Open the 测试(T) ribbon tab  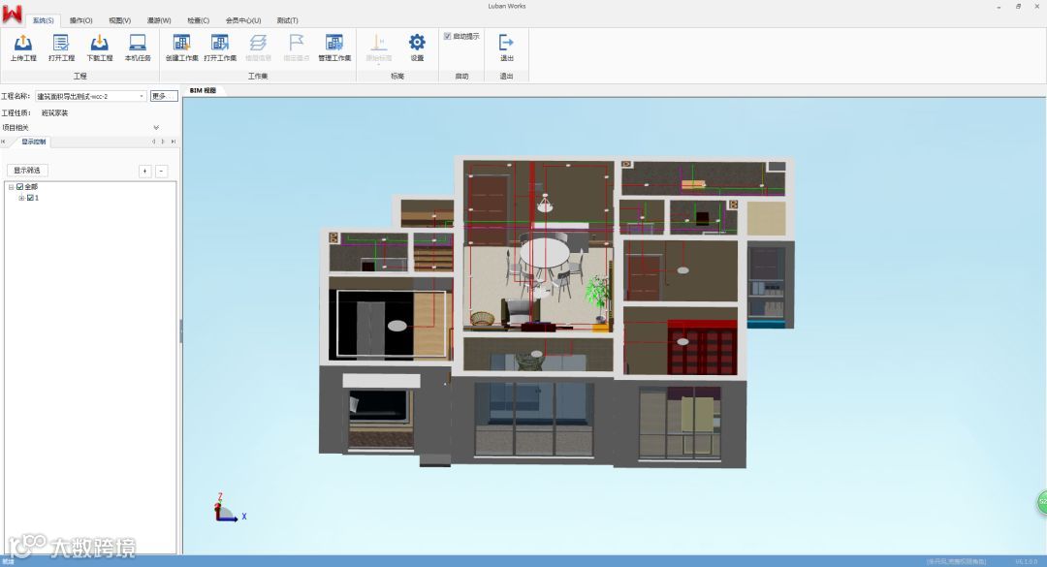287,20
